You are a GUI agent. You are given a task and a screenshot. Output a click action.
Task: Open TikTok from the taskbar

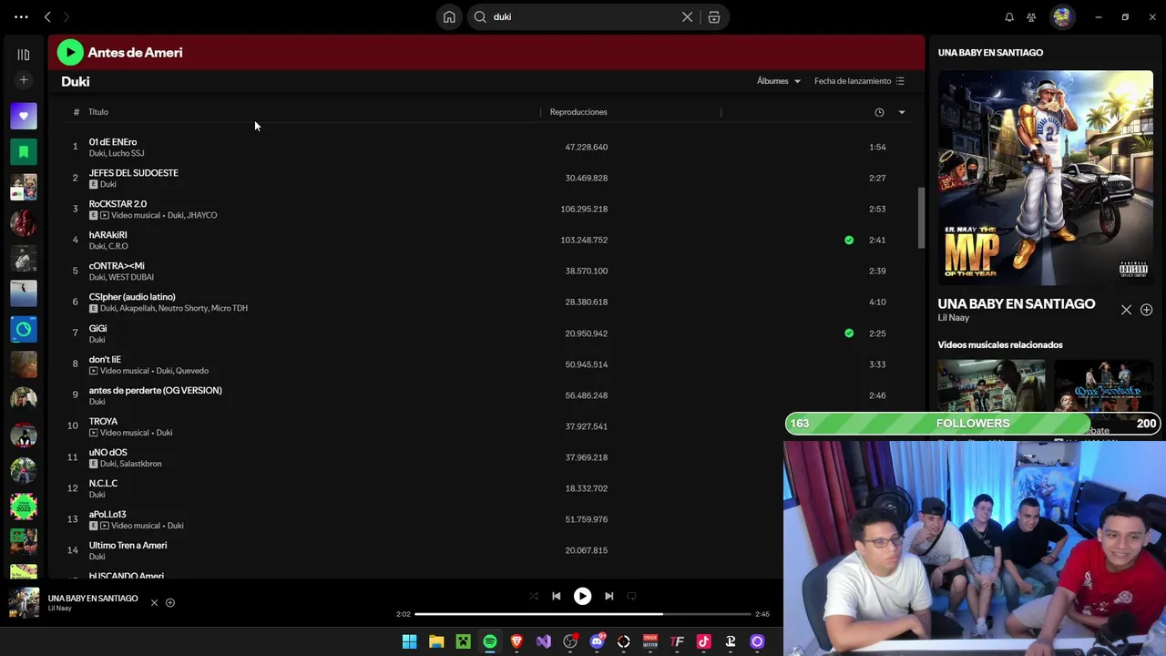click(x=703, y=641)
